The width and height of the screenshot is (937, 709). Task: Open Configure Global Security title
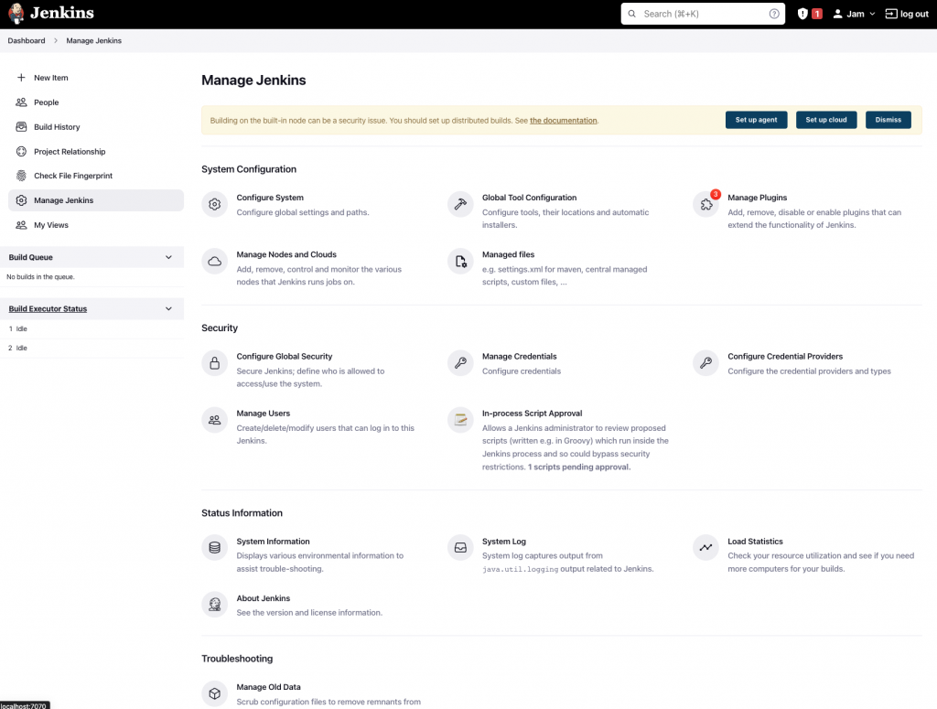(x=285, y=357)
